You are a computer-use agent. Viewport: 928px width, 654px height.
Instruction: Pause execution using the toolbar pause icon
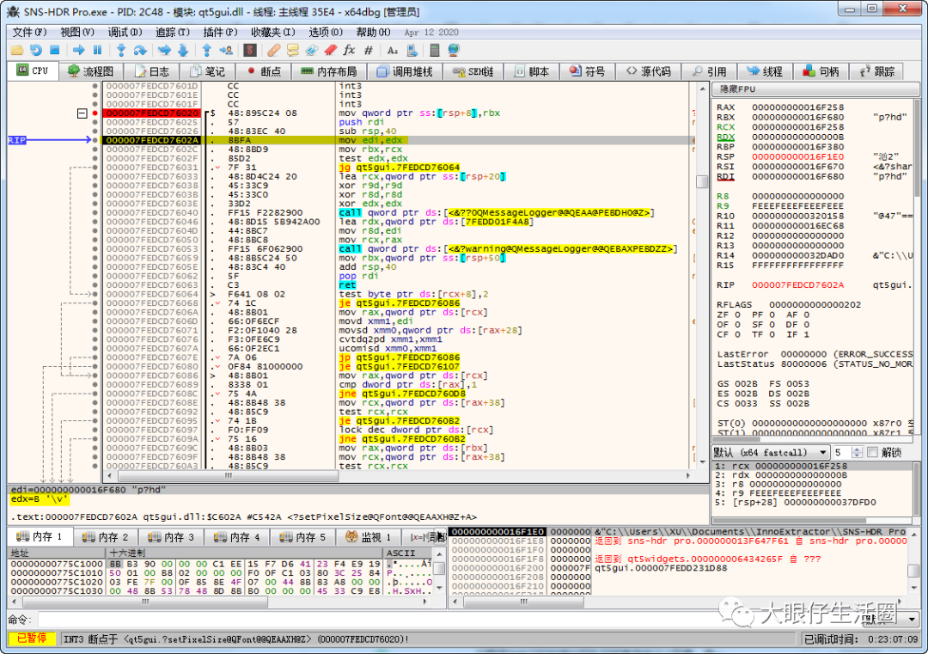coord(97,51)
